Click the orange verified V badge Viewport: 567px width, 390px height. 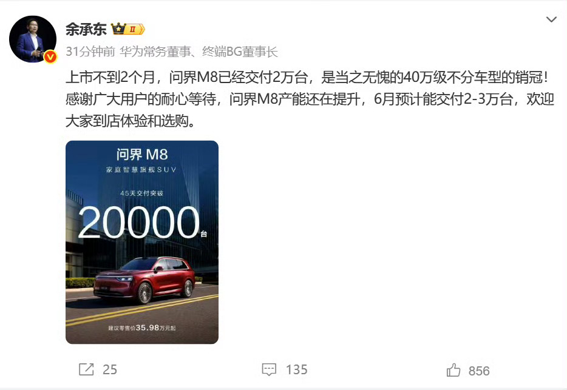click(50, 57)
